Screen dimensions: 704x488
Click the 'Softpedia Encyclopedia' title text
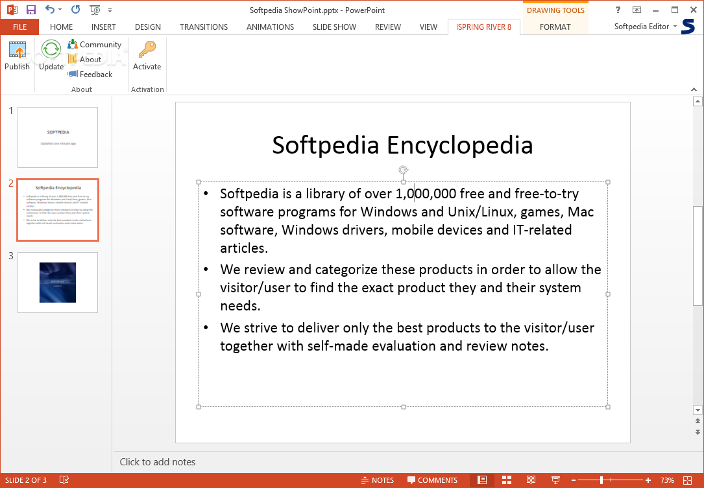pos(402,145)
